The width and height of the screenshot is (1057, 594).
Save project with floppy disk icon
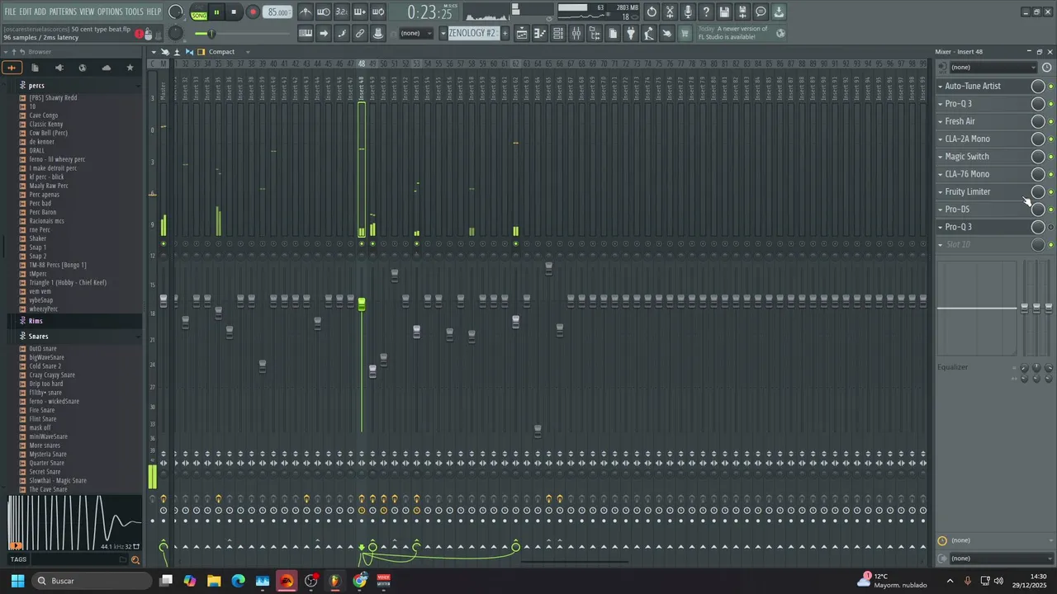[724, 12]
